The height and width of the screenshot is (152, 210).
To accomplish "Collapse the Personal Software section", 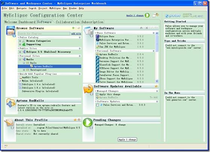I will coord(96,51).
